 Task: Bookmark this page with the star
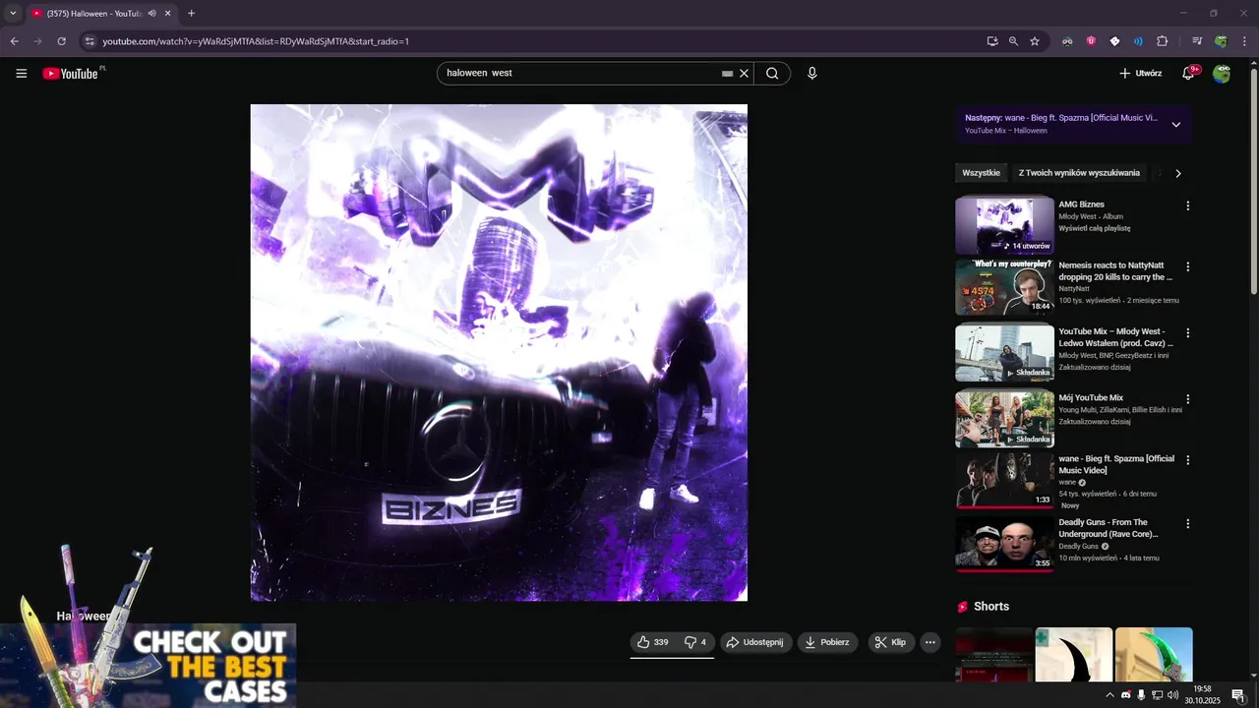(1035, 41)
